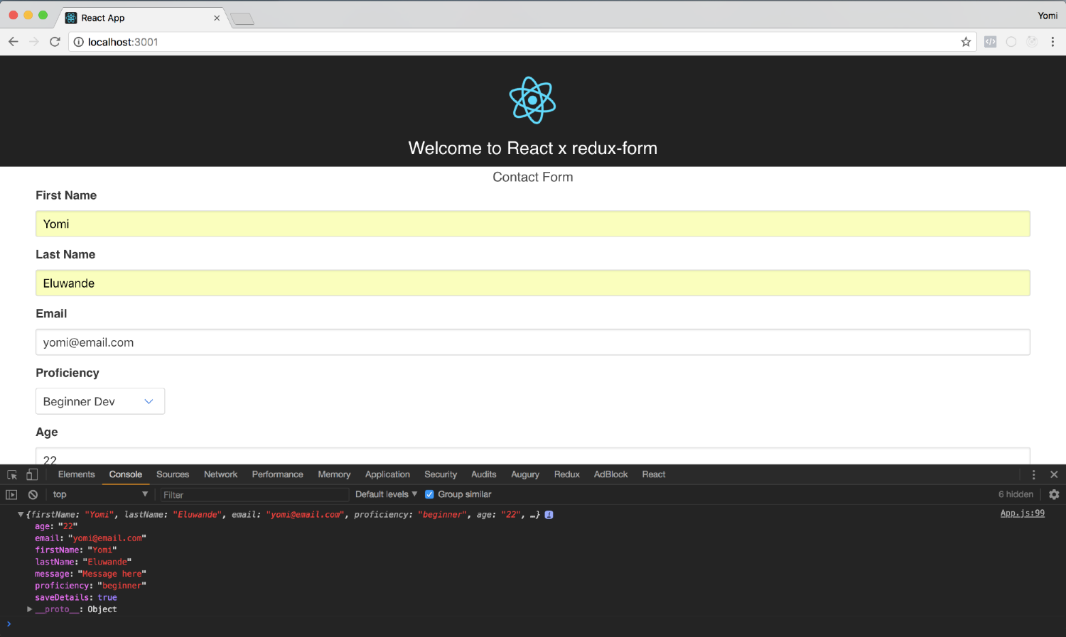Viewport: 1066px width, 637px height.
Task: Open the React DevTools tab
Action: (x=654, y=474)
